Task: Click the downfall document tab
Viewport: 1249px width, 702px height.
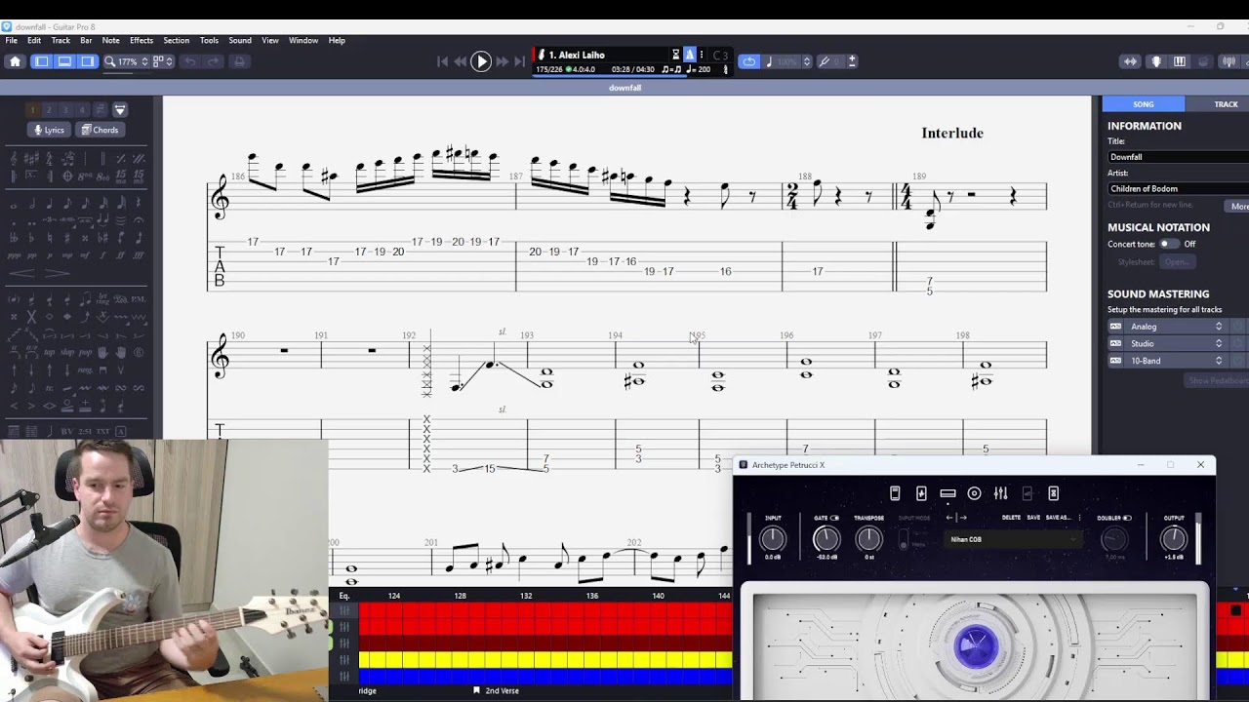Action: coord(624,88)
